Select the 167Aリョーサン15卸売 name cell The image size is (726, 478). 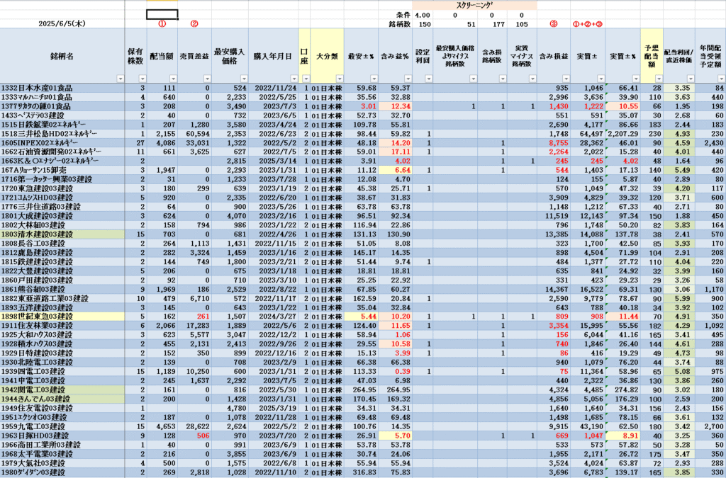tap(62, 170)
